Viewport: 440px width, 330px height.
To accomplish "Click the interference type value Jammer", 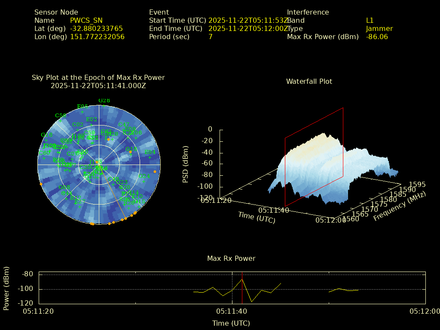I will [379, 29].
